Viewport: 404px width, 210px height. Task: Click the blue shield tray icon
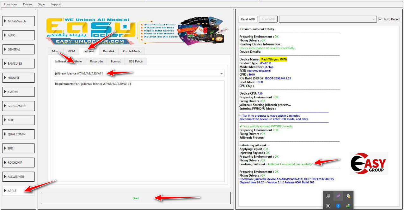click(338, 206)
